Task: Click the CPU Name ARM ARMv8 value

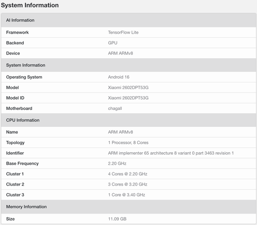Action: click(x=120, y=132)
